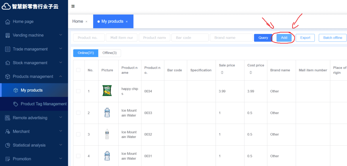
Task: Click the Bar code search field
Action: coord(190,38)
